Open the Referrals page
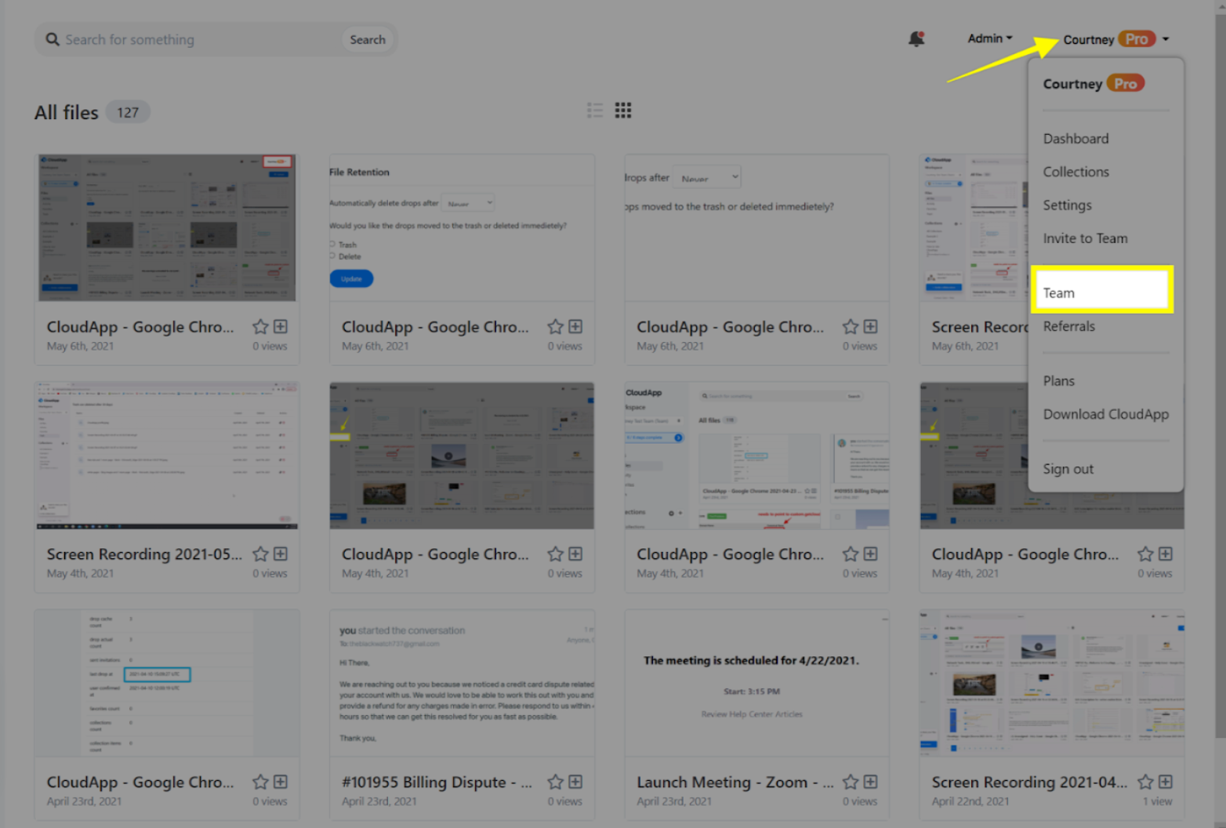The image size is (1226, 828). pos(1068,326)
